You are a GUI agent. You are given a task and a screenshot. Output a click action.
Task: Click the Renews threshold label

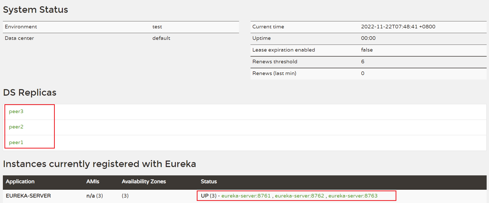(275, 61)
